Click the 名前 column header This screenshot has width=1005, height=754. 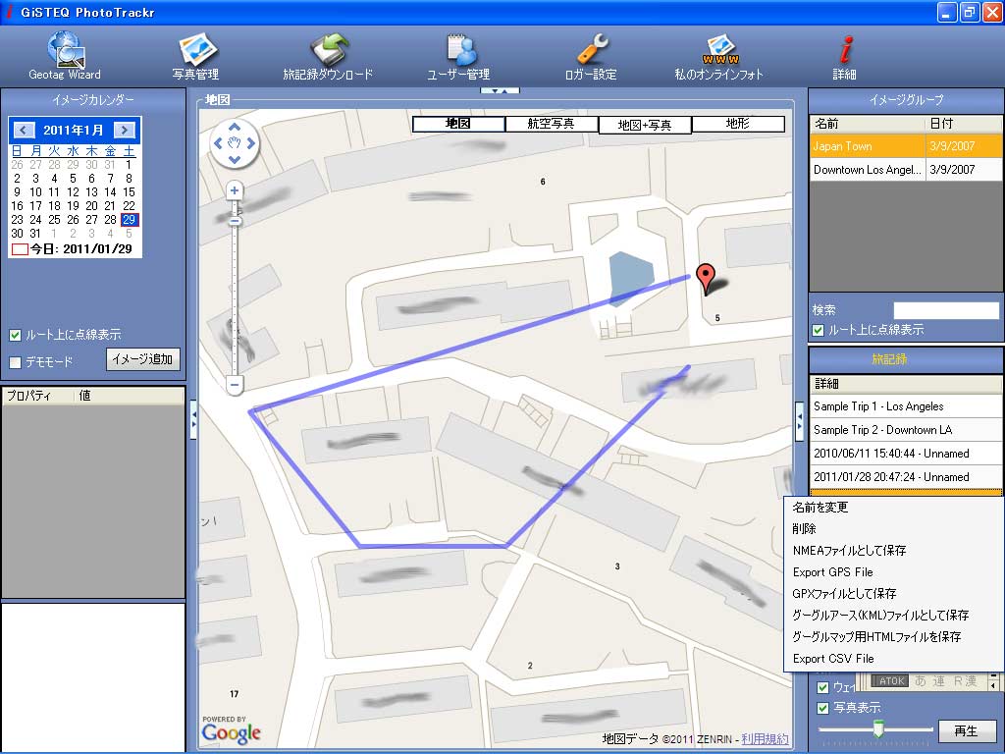[x=868, y=124]
